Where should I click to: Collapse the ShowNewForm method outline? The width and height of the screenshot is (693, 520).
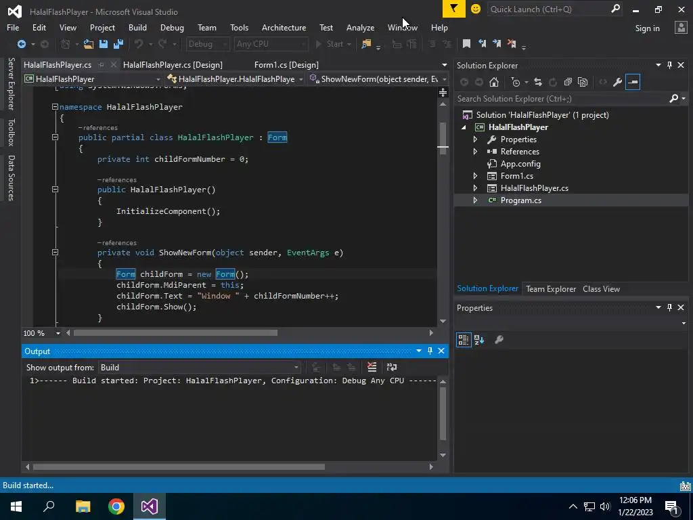55,253
